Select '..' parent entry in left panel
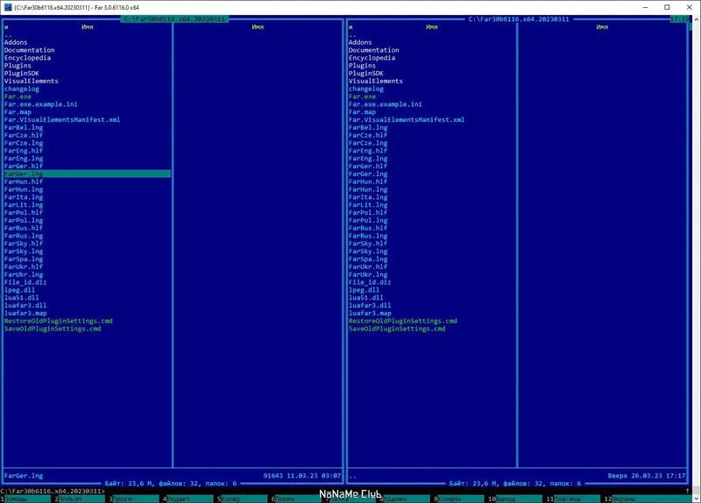The image size is (701, 503). (8, 35)
